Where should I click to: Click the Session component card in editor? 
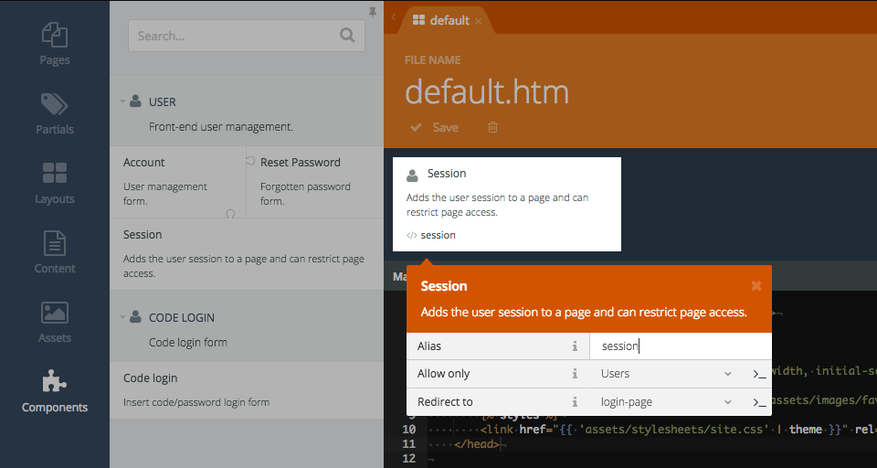pyautogui.click(x=507, y=205)
